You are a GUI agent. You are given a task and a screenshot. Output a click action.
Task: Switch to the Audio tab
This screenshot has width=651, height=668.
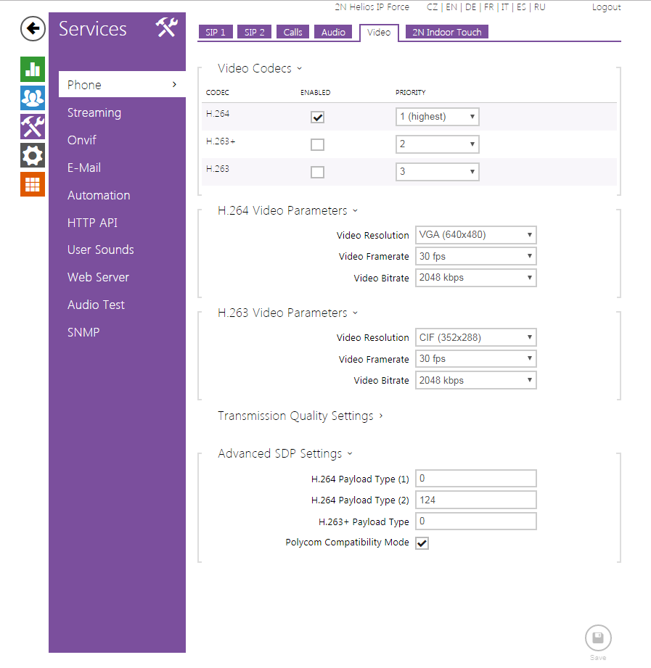333,32
